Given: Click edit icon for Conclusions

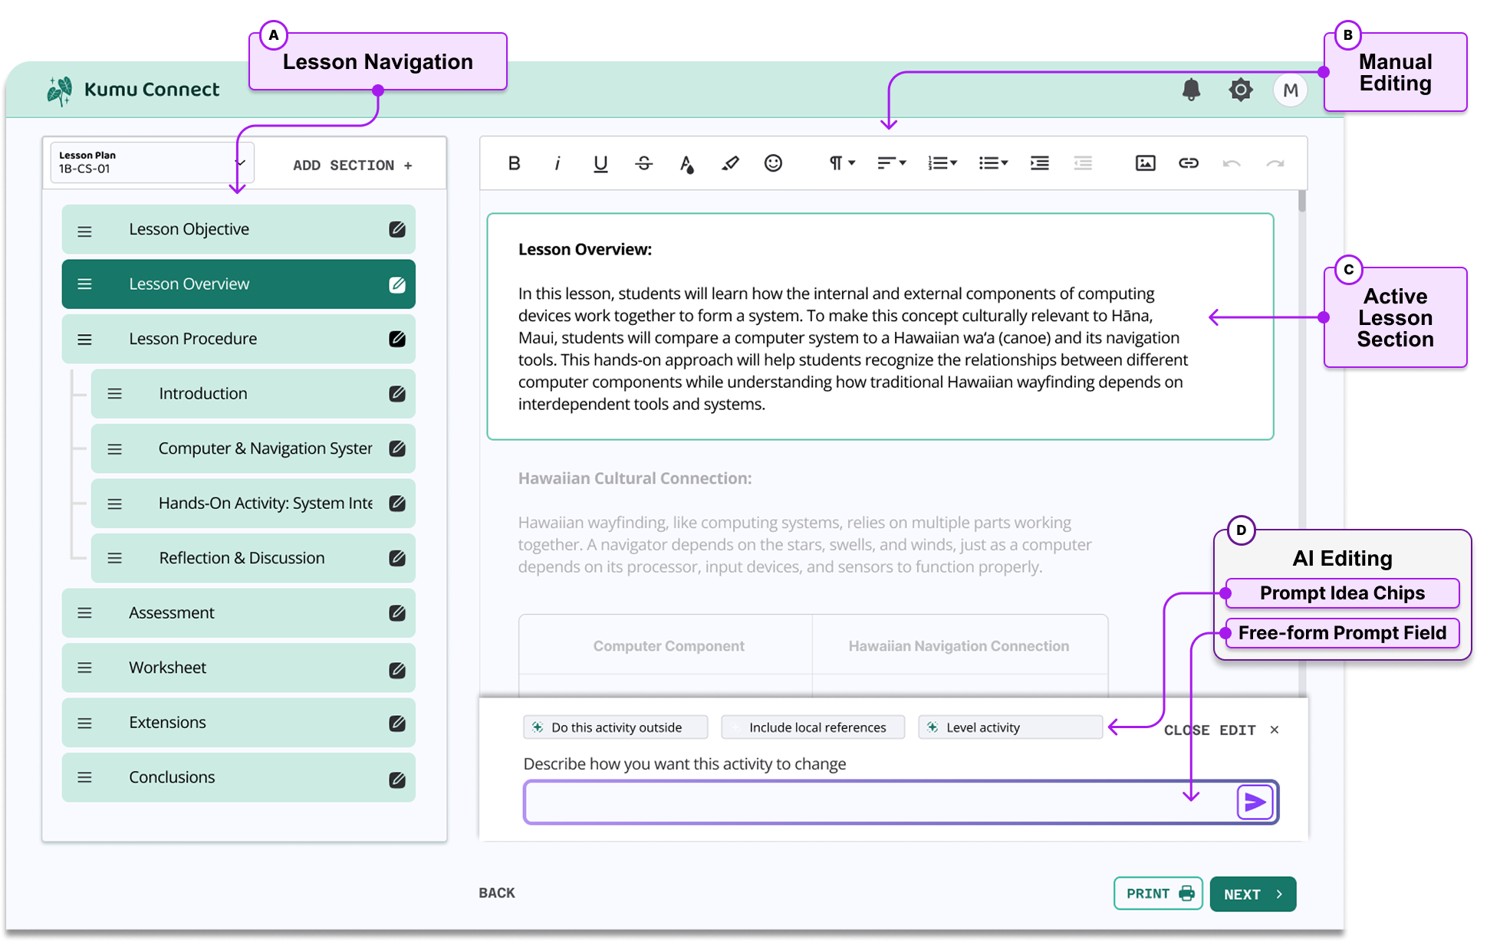Looking at the screenshot, I should (396, 780).
